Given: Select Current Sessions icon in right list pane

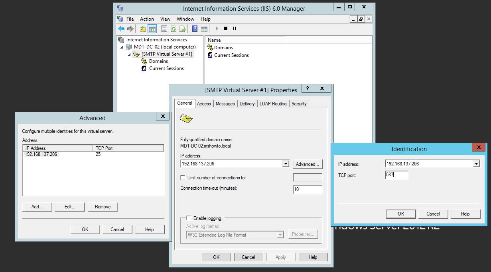Looking at the screenshot, I should pos(210,55).
